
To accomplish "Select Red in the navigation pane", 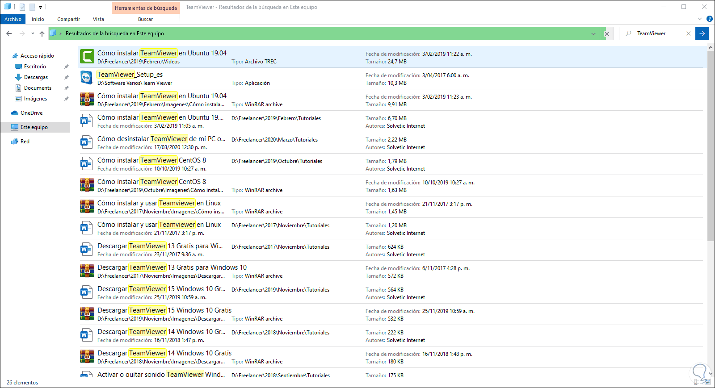I will tap(25, 142).
